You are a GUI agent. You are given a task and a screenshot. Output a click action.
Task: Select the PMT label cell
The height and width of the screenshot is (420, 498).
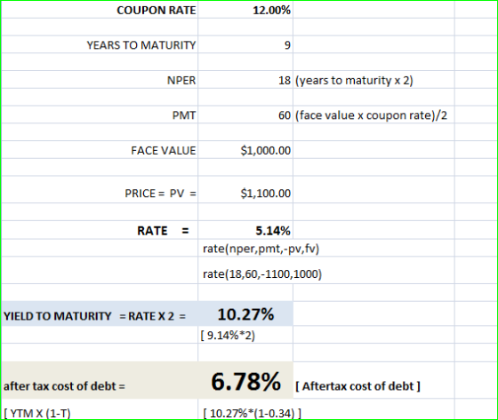(184, 115)
